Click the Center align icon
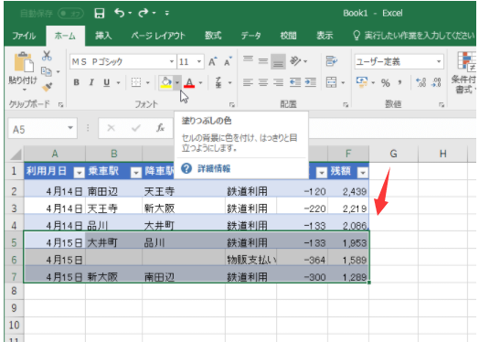The height and width of the screenshot is (342, 479). (263, 82)
